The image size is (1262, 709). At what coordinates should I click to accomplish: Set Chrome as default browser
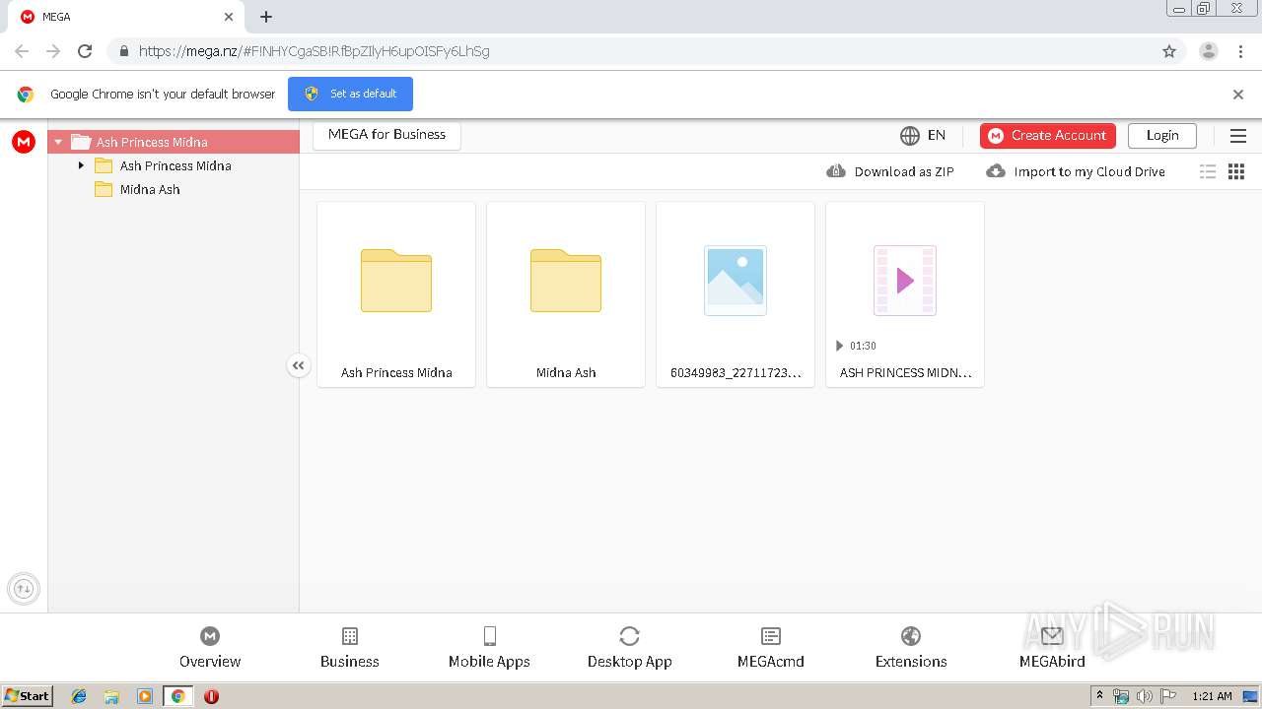350,94
